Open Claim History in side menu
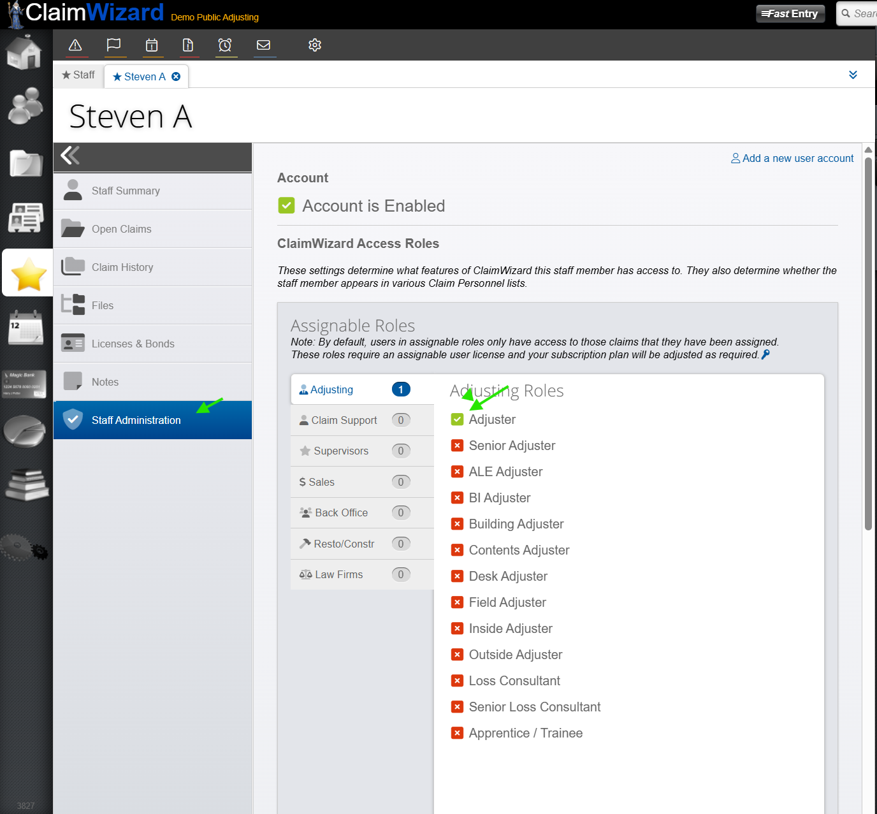 pyautogui.click(x=153, y=267)
